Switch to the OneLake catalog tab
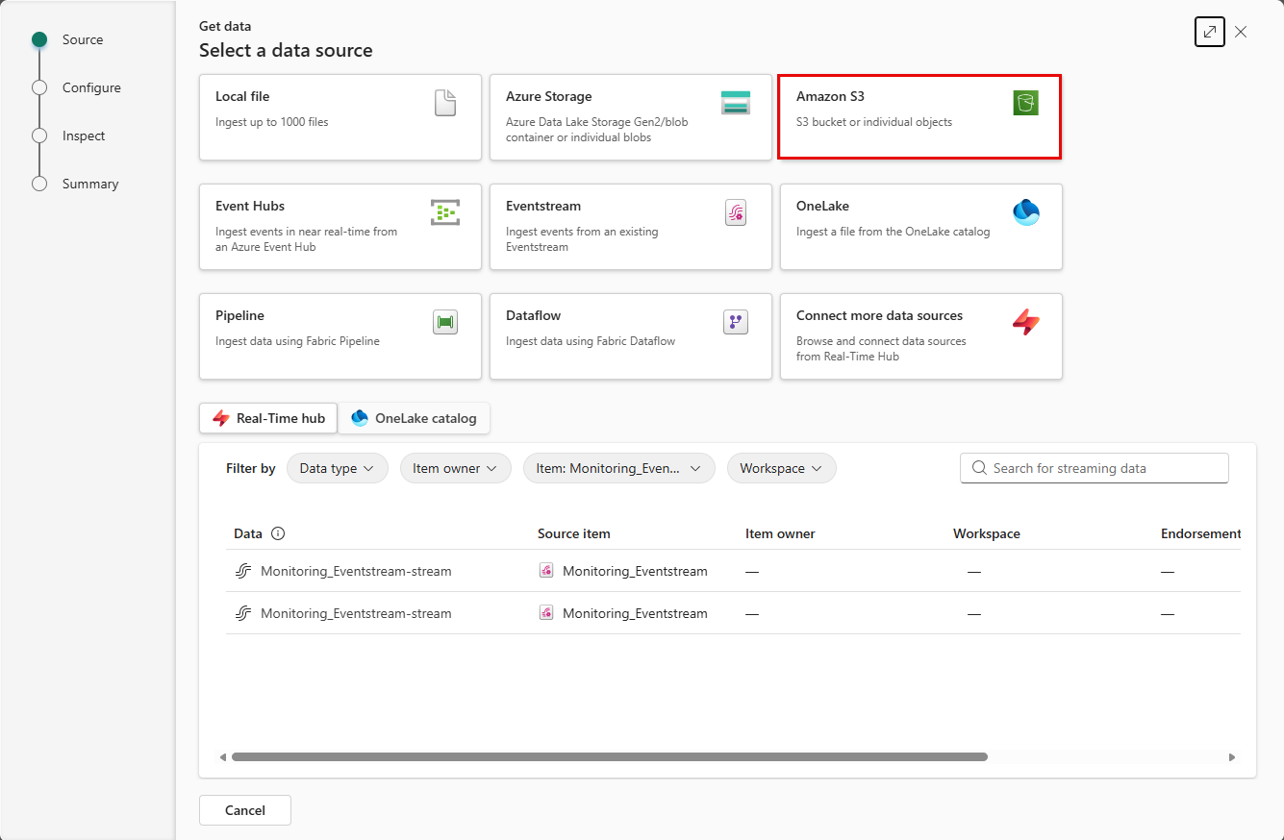The image size is (1284, 840). 414,418
